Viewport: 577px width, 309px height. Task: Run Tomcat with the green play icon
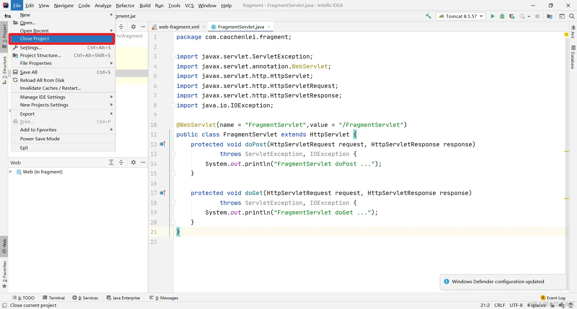(493, 16)
